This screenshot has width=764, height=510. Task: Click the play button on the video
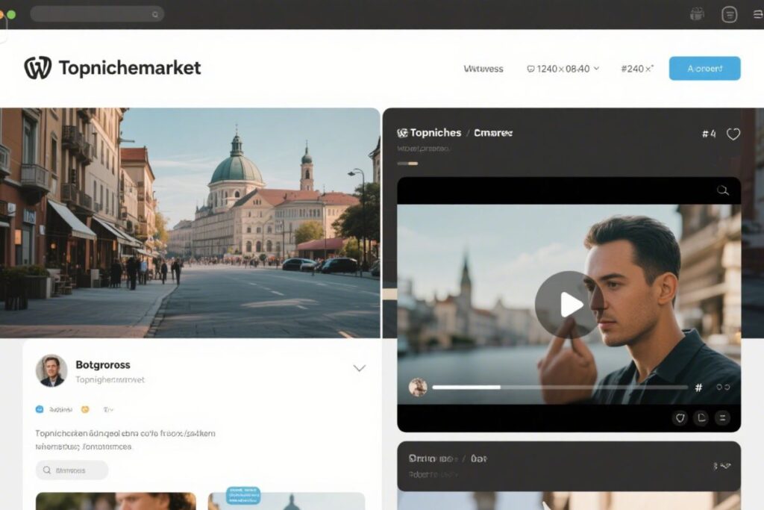[x=571, y=304]
